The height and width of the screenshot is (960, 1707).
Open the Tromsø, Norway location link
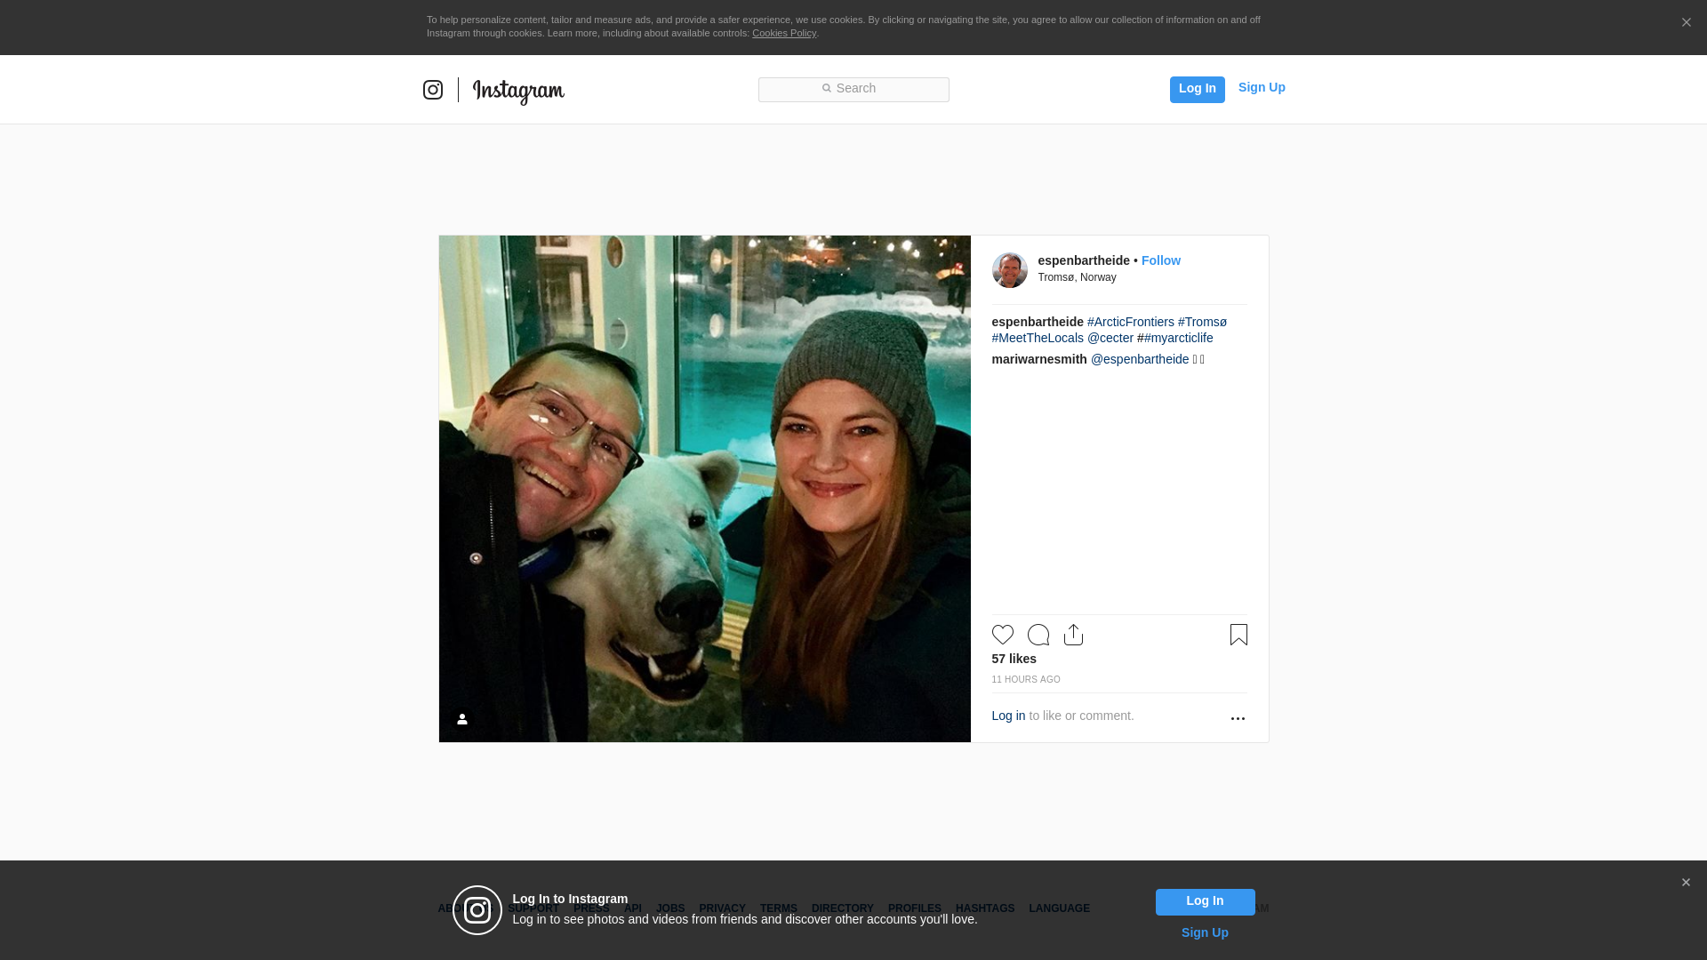[1077, 277]
